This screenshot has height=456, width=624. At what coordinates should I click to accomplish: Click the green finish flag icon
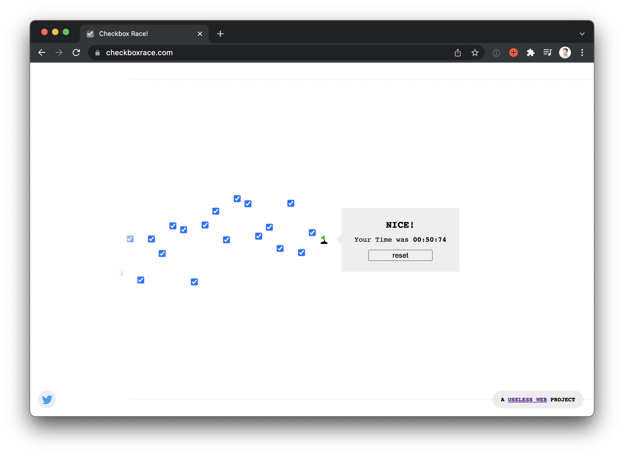tap(324, 240)
